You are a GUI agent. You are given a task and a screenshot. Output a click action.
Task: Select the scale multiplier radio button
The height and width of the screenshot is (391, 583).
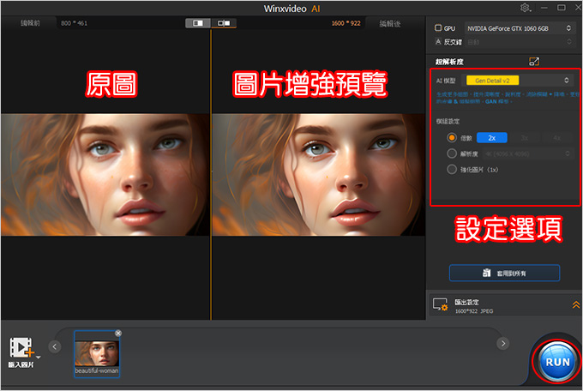pyautogui.click(x=452, y=138)
